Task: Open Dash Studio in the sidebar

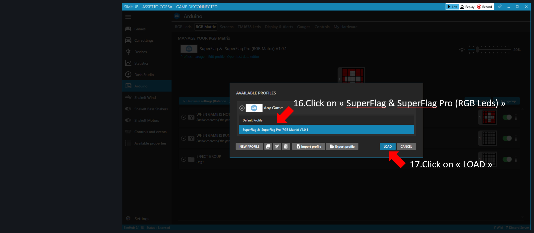Action: coord(144,75)
